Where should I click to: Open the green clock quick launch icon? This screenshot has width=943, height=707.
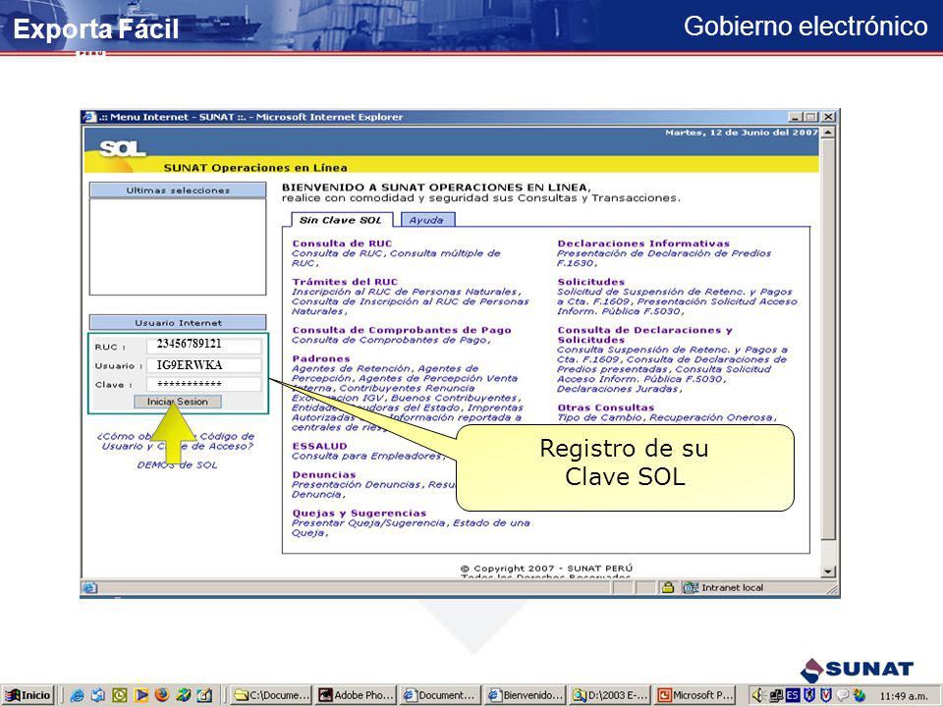[120, 695]
